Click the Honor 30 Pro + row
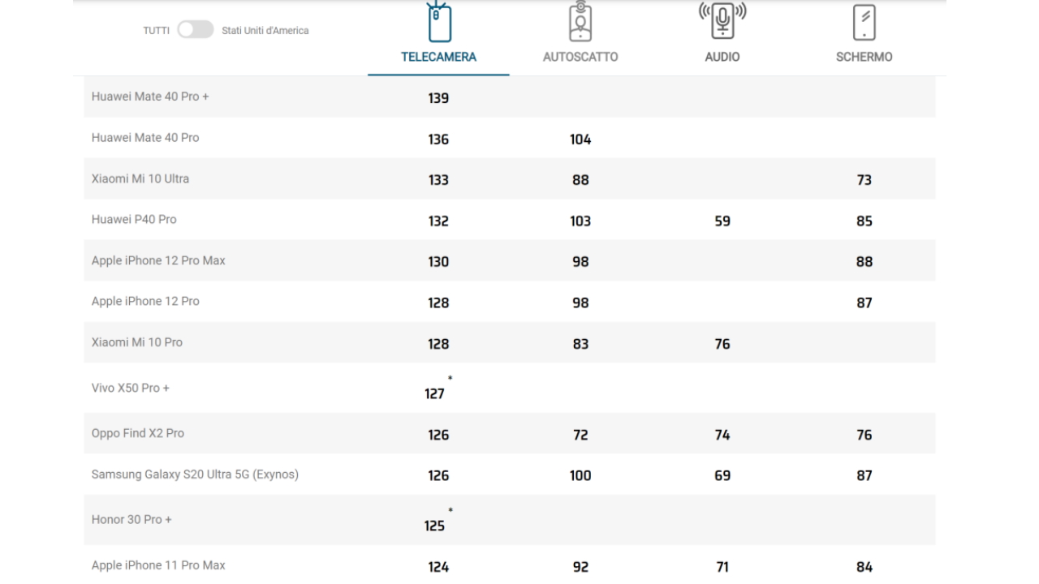The width and height of the screenshot is (1039, 584). pyautogui.click(x=509, y=520)
